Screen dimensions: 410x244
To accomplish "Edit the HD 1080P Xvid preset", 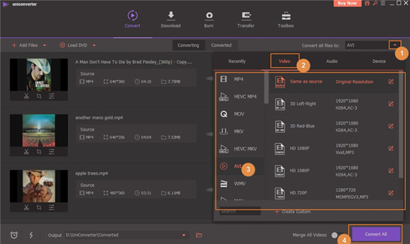I will [x=391, y=149].
